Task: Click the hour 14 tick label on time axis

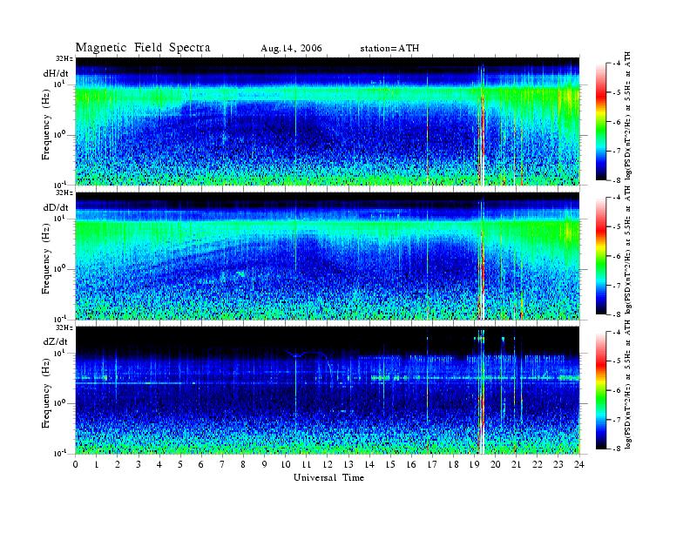Action: coord(369,464)
